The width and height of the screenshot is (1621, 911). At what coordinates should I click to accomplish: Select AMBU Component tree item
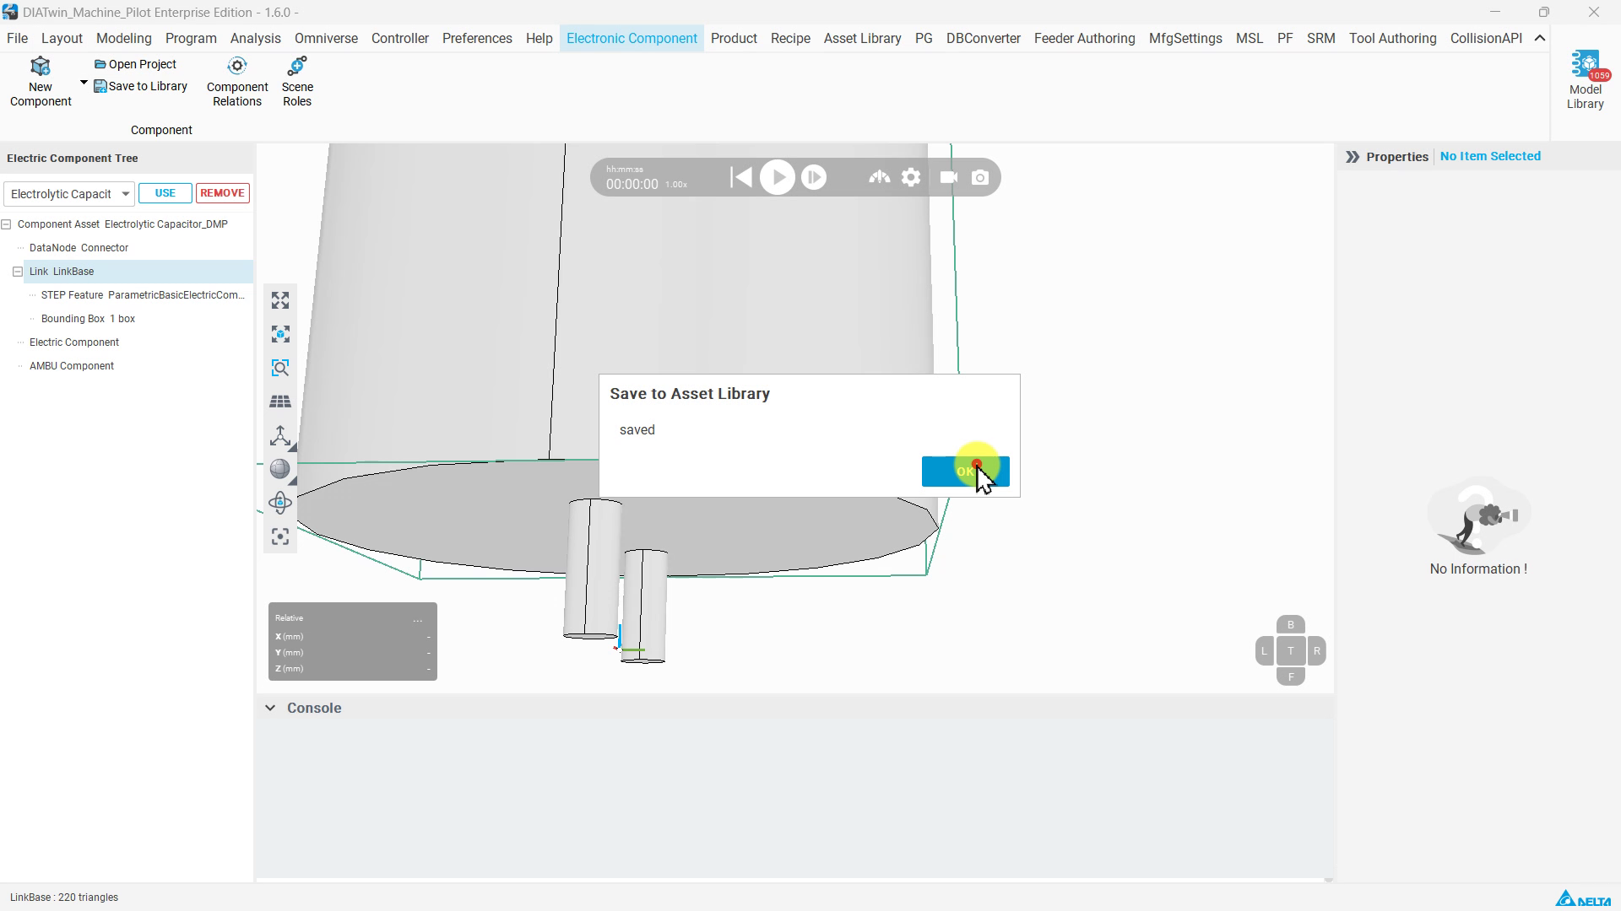(72, 366)
